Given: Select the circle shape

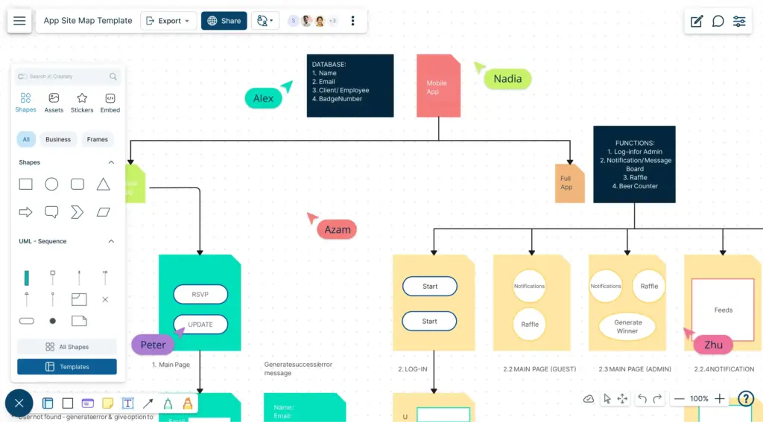Looking at the screenshot, I should [x=51, y=185].
